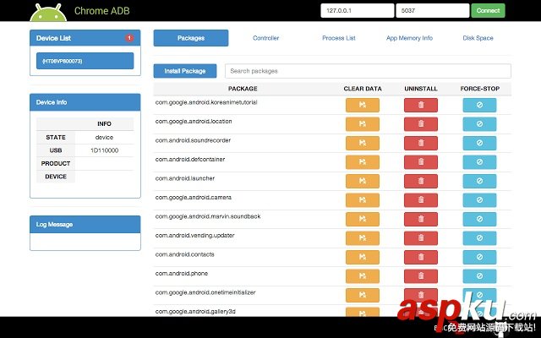Clear data for com.google.android.koreanimetutorial

tap(363, 105)
